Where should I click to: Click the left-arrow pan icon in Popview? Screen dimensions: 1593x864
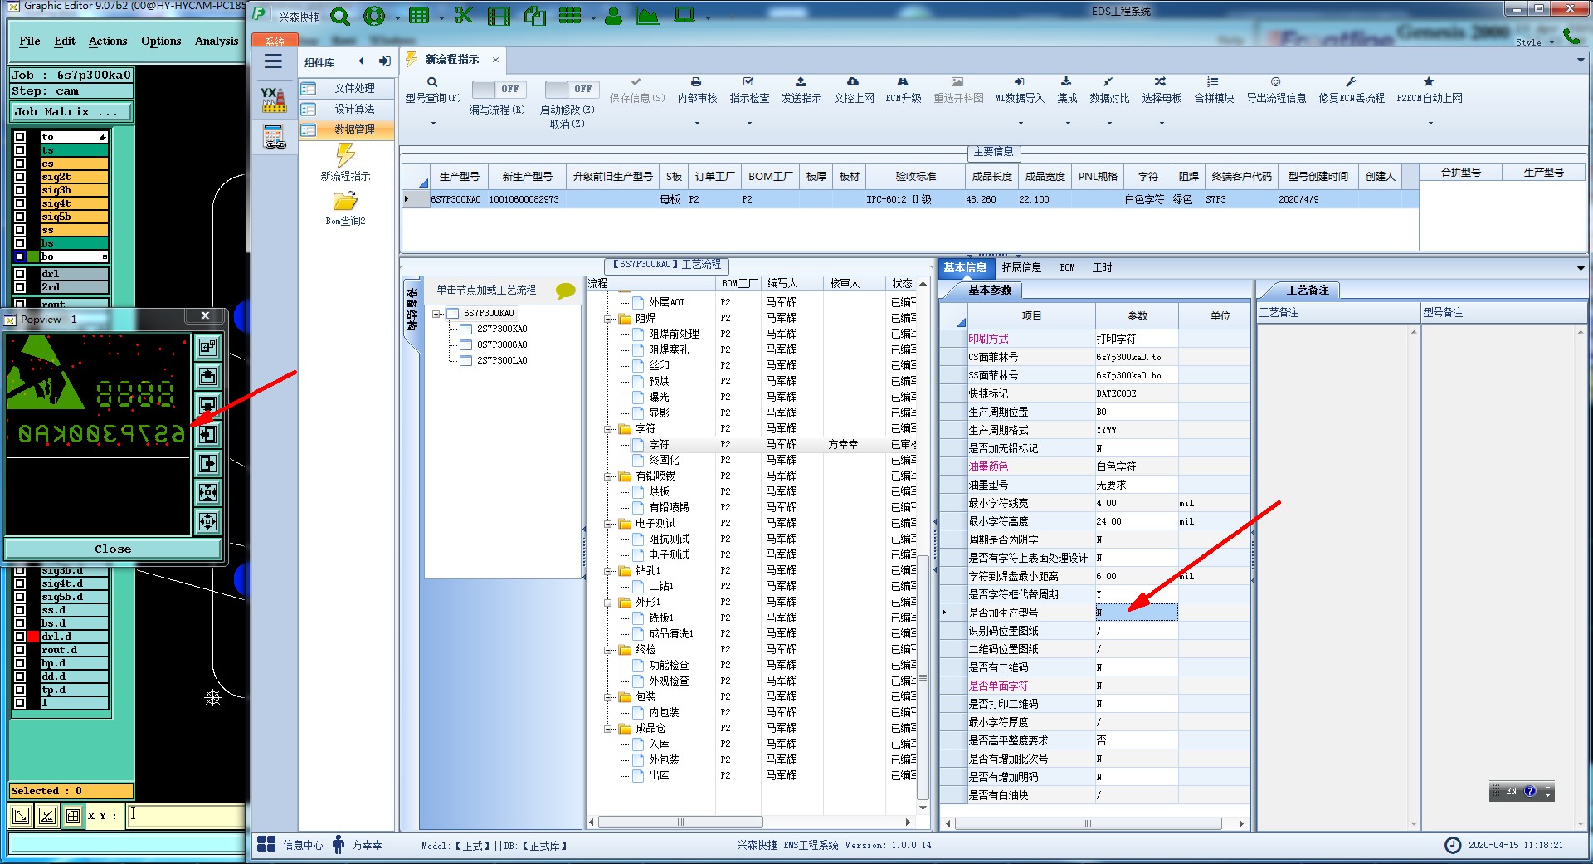pyautogui.click(x=207, y=434)
